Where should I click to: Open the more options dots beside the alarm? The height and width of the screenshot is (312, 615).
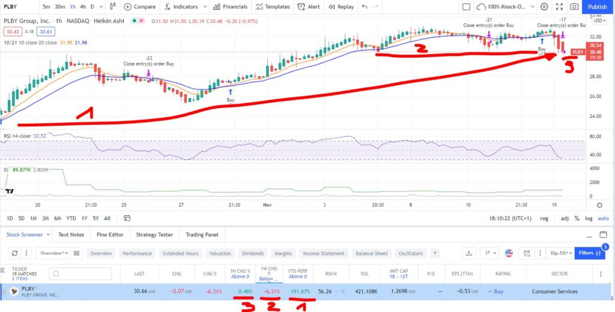(x=540, y=253)
